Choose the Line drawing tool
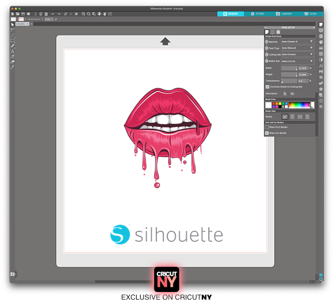 click(13, 35)
